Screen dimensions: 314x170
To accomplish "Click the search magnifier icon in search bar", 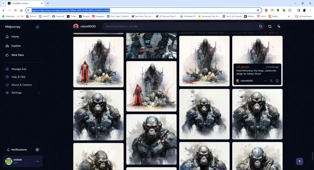I will pyautogui.click(x=260, y=26).
